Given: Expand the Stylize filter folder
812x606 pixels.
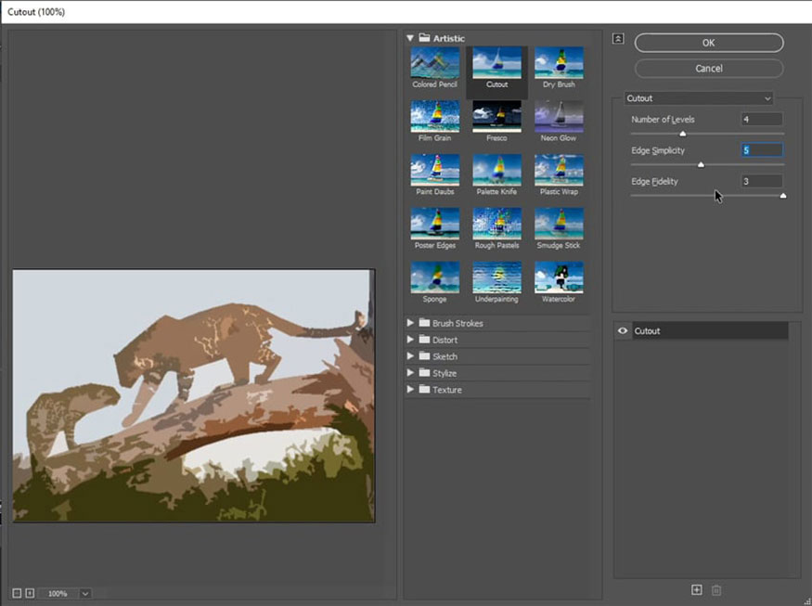Looking at the screenshot, I should [410, 372].
